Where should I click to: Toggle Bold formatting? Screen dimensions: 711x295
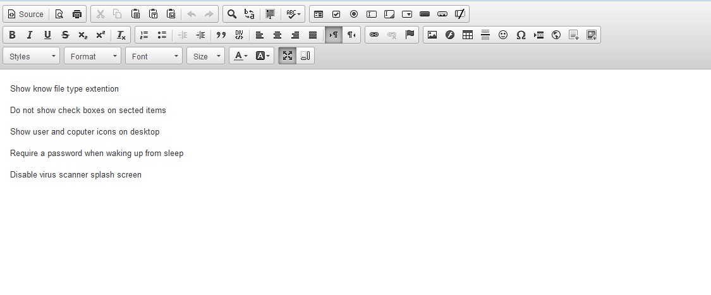click(x=12, y=35)
